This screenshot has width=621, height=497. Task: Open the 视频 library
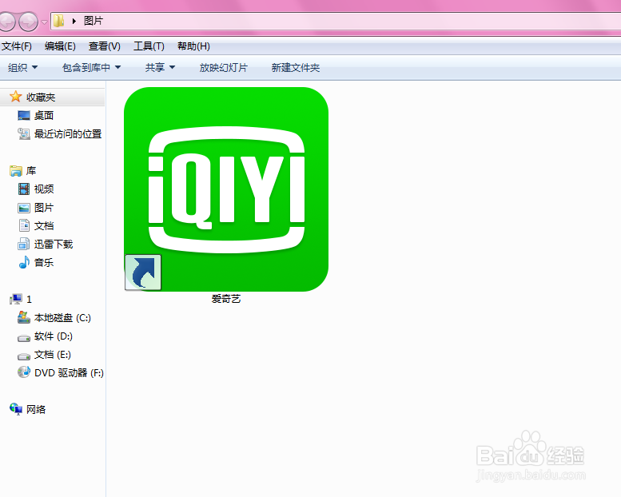coord(44,189)
